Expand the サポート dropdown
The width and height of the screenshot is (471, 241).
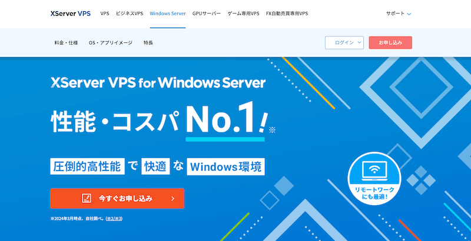[x=399, y=14]
